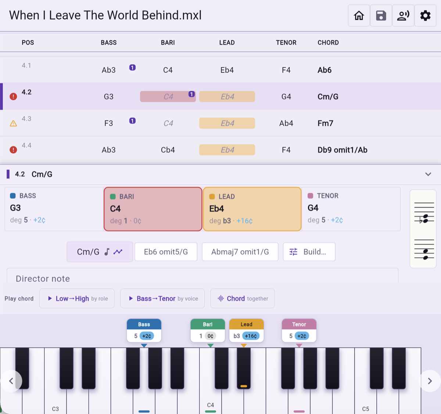This screenshot has height=414, width=441.
Task: Click the Tenor marker above the keyboard
Action: coord(299,330)
